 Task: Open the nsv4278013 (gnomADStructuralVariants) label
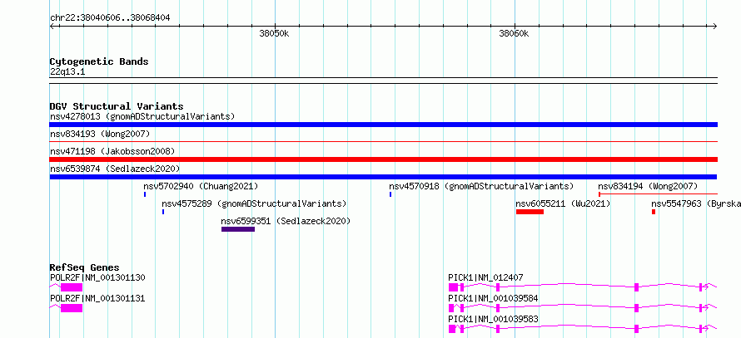(x=142, y=116)
